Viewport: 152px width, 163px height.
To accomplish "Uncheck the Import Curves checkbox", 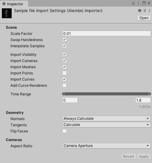I will click(x=64, y=79).
